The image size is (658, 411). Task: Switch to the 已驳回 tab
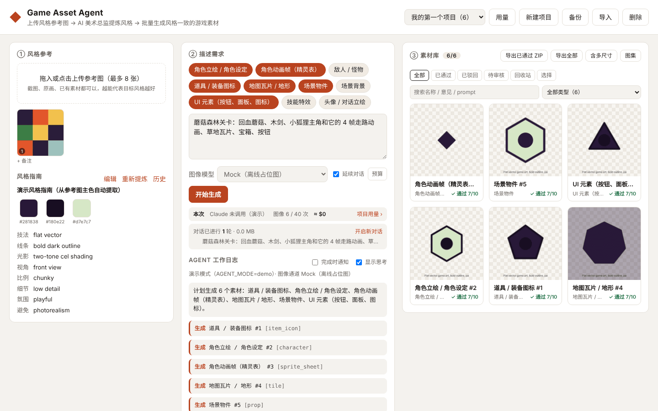469,75
